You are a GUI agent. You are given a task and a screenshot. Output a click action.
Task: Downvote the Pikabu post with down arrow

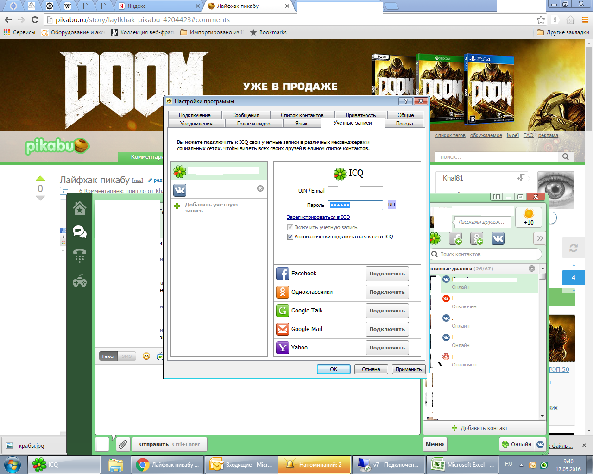40,198
